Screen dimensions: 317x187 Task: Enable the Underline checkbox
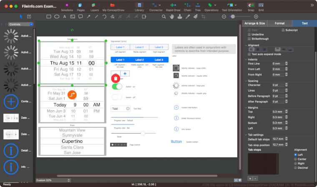(x=249, y=34)
